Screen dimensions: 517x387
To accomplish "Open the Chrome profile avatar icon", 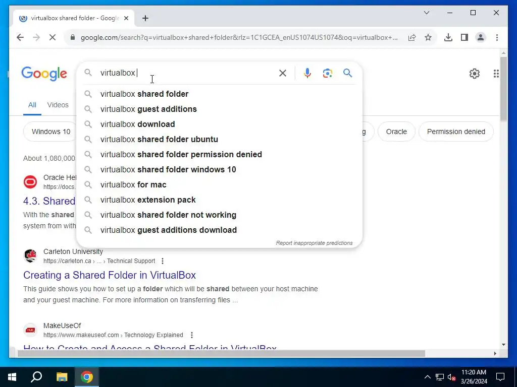I will pos(481,37).
